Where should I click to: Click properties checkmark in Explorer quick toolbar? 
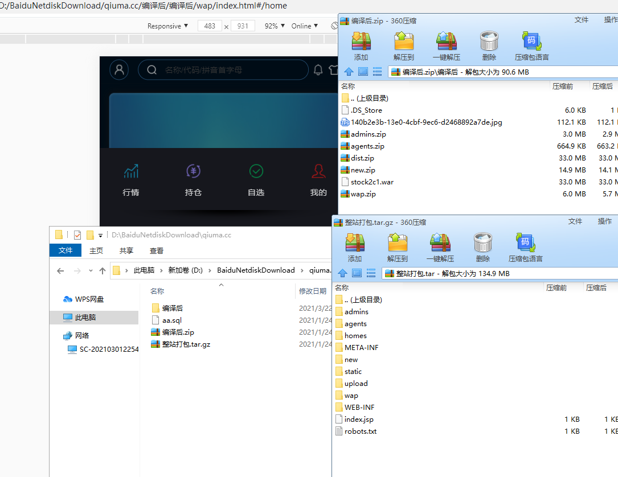pos(77,235)
